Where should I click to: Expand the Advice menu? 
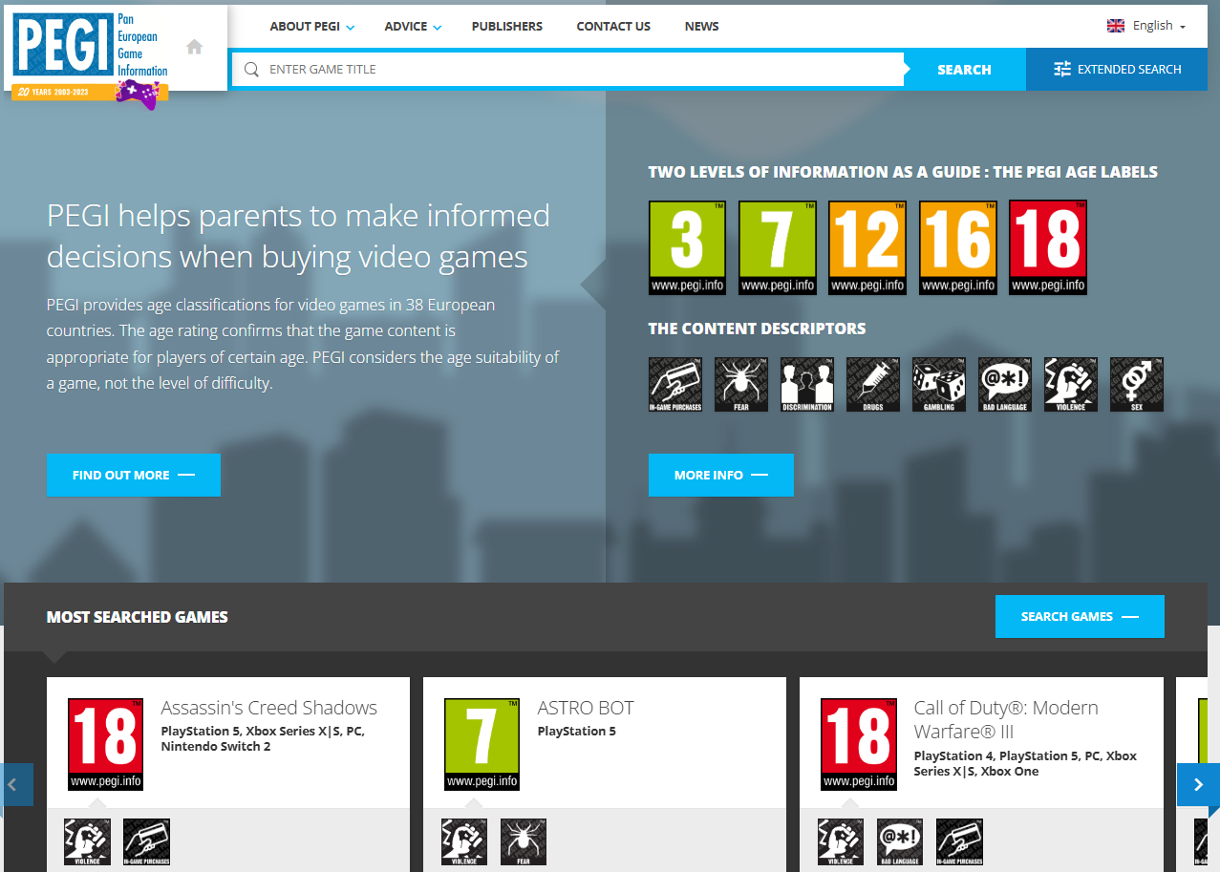click(x=413, y=26)
